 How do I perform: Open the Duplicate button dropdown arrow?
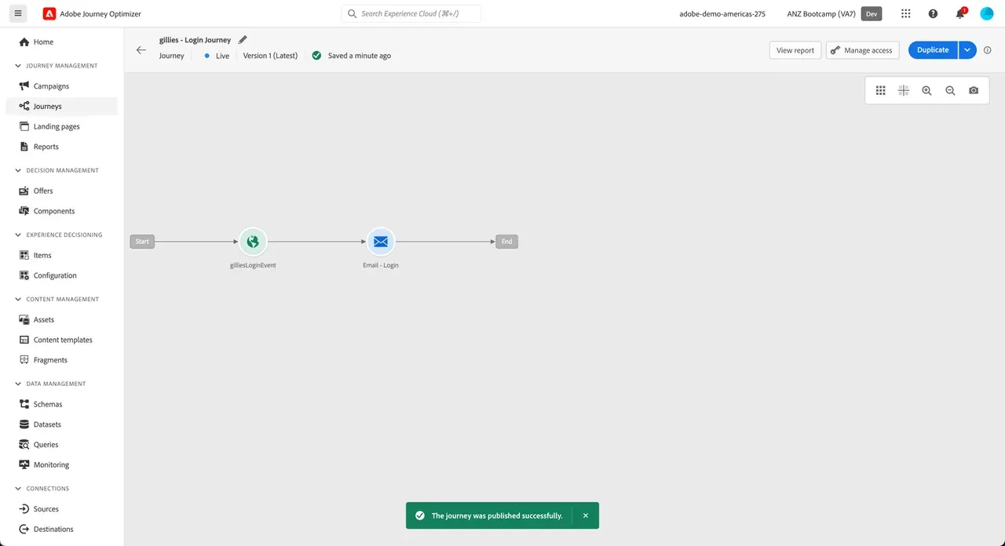click(967, 50)
